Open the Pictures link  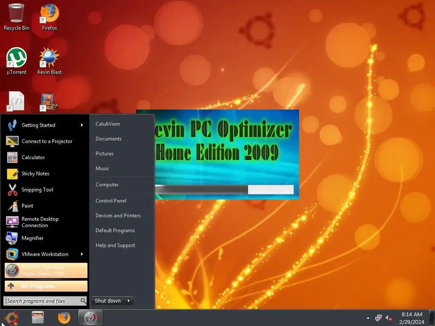tap(105, 154)
